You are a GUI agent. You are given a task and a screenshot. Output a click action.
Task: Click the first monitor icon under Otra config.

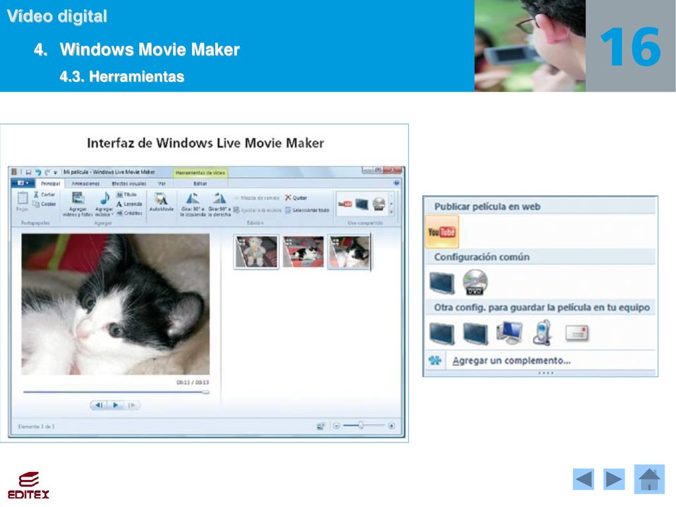(442, 333)
